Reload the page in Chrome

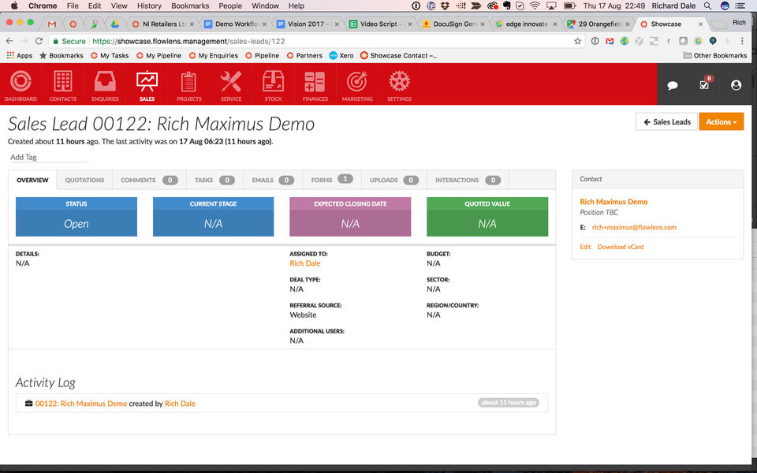pyautogui.click(x=39, y=41)
